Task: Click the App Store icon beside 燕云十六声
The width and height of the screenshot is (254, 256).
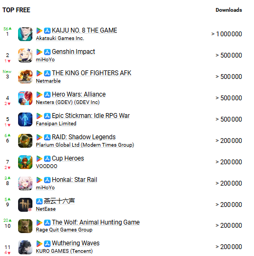Action: (39, 201)
